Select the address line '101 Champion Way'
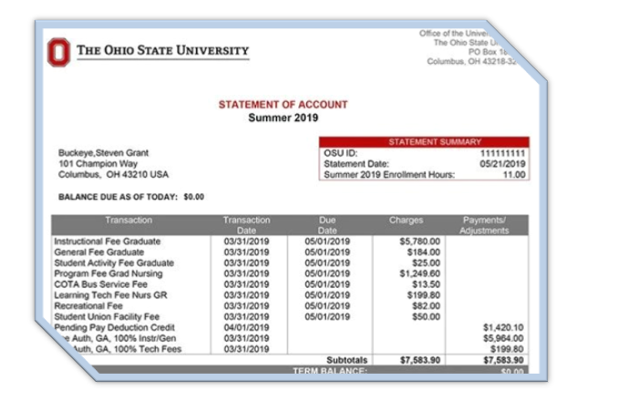This screenshot has width=617, height=401. [x=98, y=164]
